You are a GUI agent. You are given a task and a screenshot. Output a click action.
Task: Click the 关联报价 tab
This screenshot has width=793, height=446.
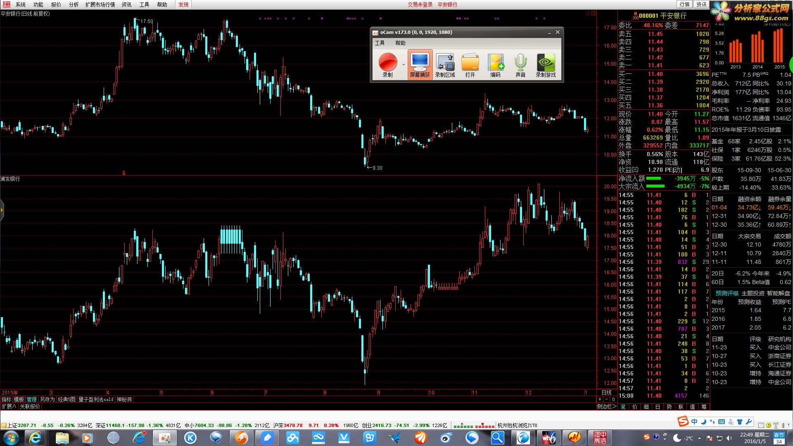(x=30, y=406)
